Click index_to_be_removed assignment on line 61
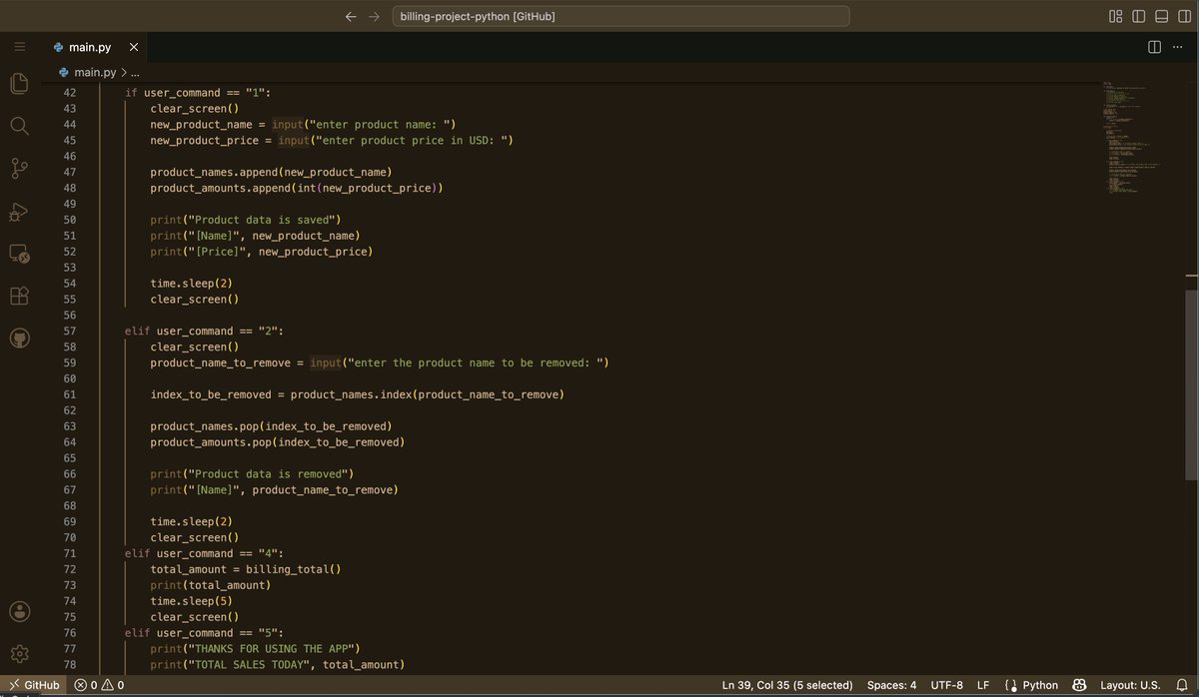1199x697 pixels. tap(357, 394)
